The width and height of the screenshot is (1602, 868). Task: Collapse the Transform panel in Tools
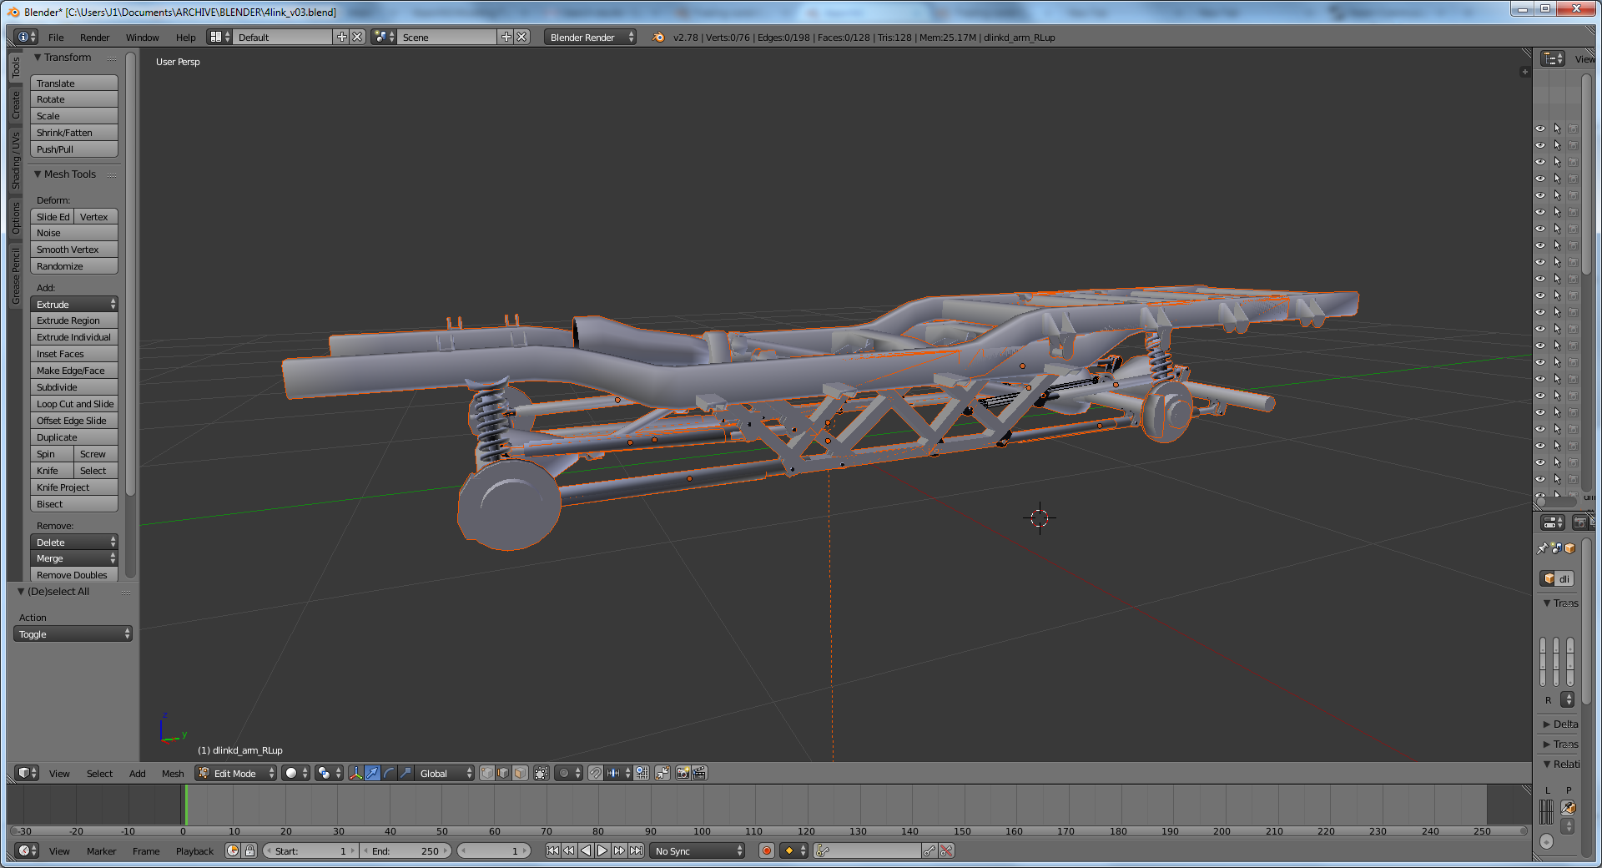38,57
